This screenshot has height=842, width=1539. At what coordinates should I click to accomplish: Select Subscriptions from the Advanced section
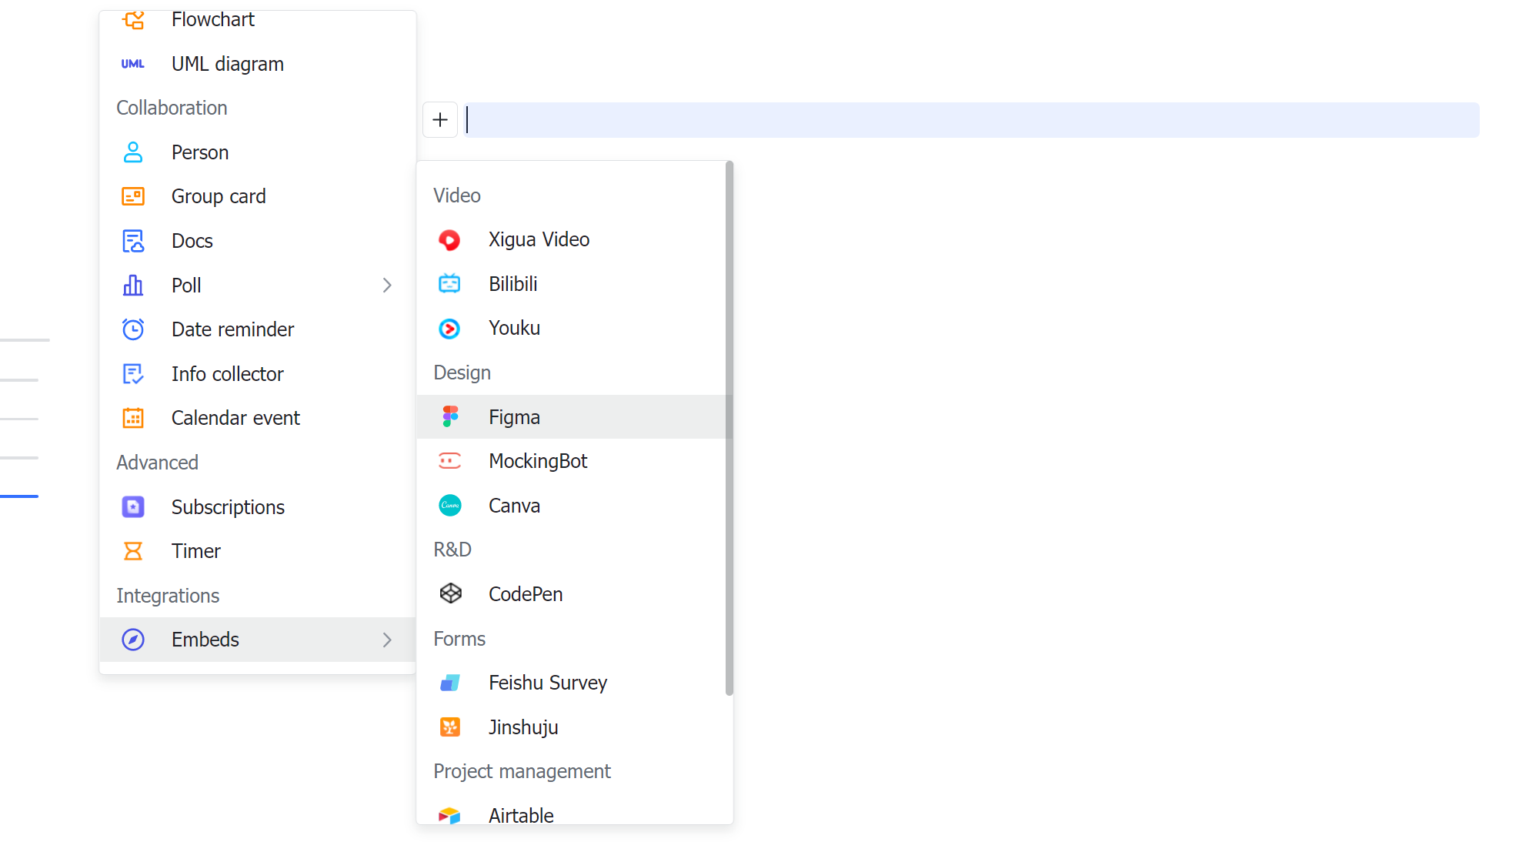[228, 506]
